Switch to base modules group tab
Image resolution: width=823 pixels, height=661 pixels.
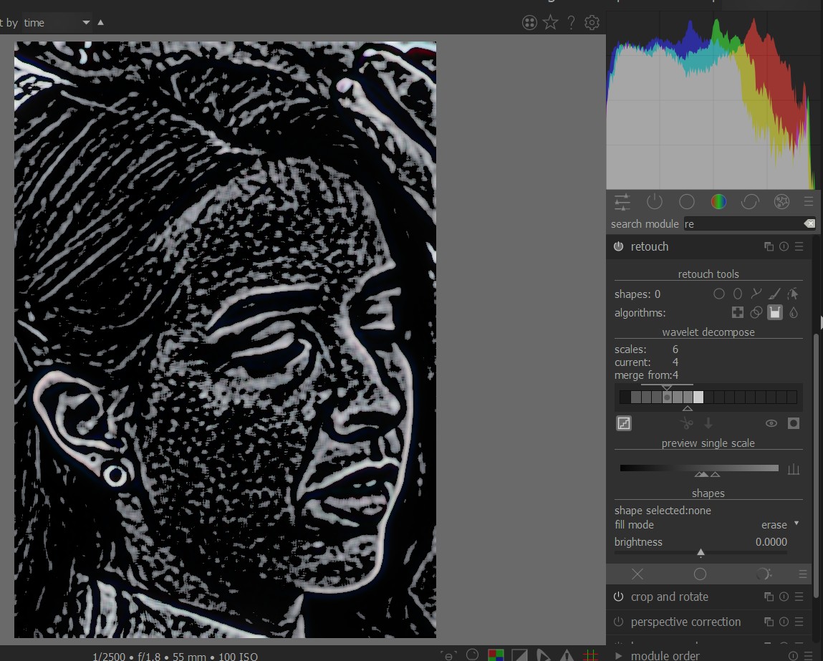pos(686,201)
